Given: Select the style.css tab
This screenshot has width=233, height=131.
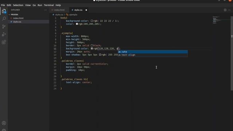Looking at the screenshot, I should tap(79, 10).
